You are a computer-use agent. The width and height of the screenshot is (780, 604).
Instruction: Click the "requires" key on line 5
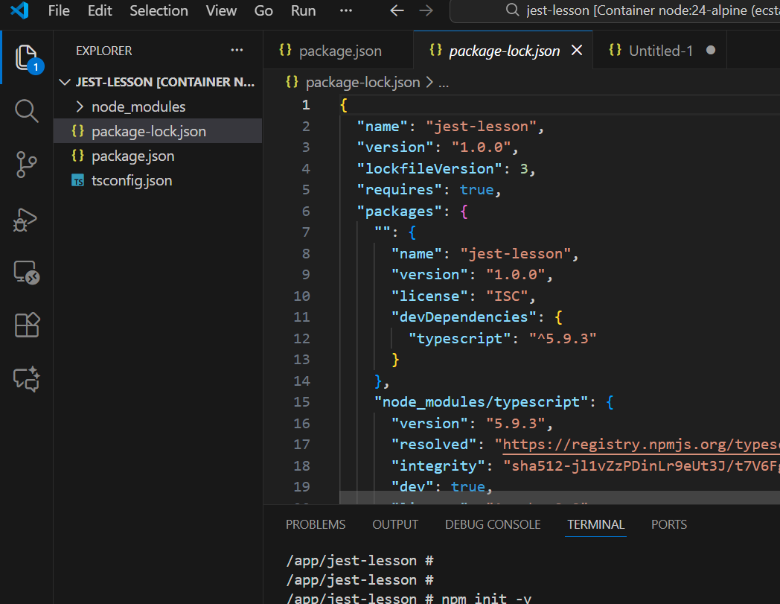click(x=400, y=190)
